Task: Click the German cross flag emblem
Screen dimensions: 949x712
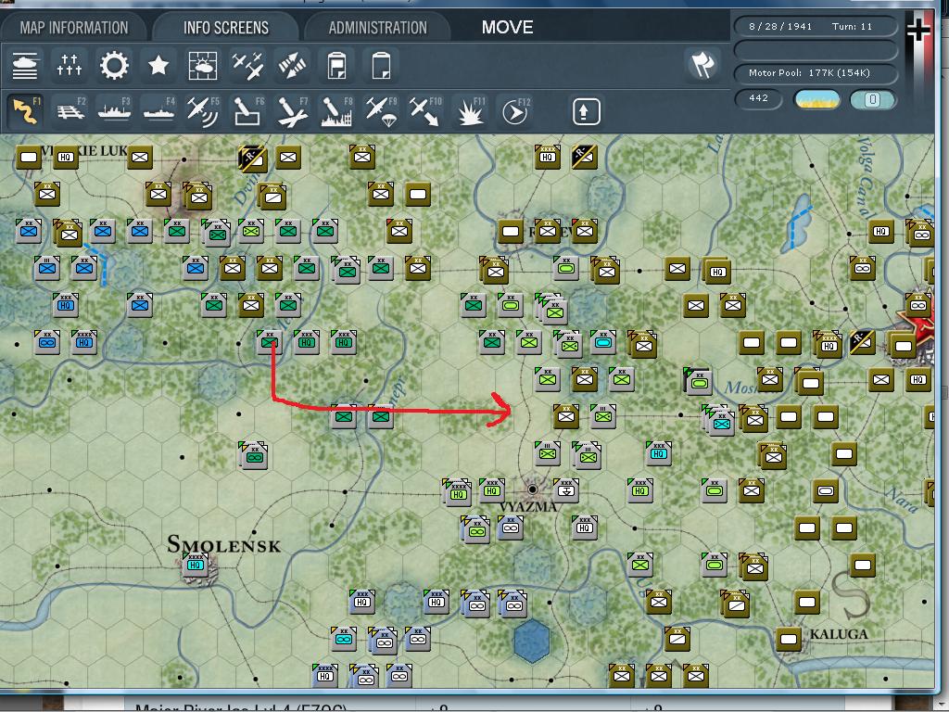Action: coord(918,29)
